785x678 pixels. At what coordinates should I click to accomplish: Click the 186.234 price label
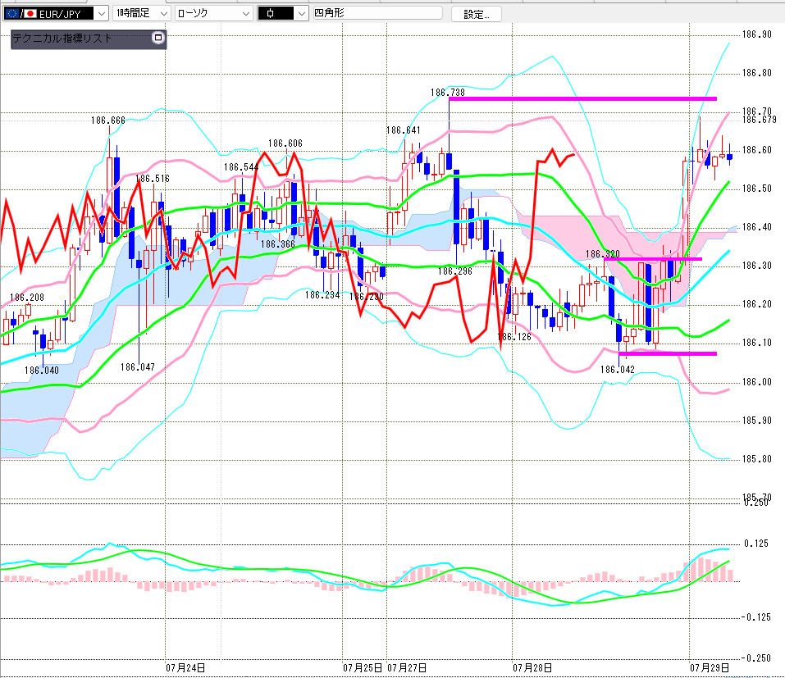pyautogui.click(x=322, y=295)
